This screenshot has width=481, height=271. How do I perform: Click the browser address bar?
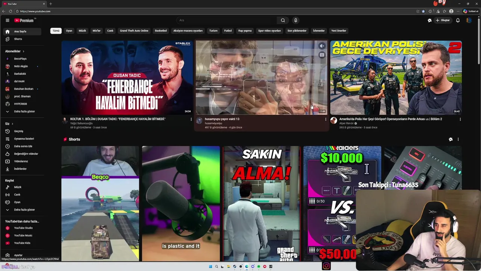click(x=214, y=11)
